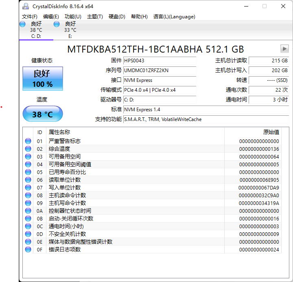Click status orb for attribute 0D 不安全关机计数

28,234
